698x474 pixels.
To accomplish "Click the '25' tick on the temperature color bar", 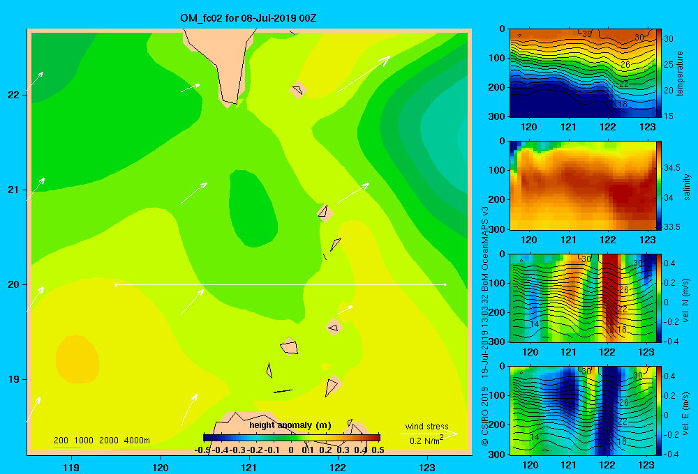I will point(669,64).
